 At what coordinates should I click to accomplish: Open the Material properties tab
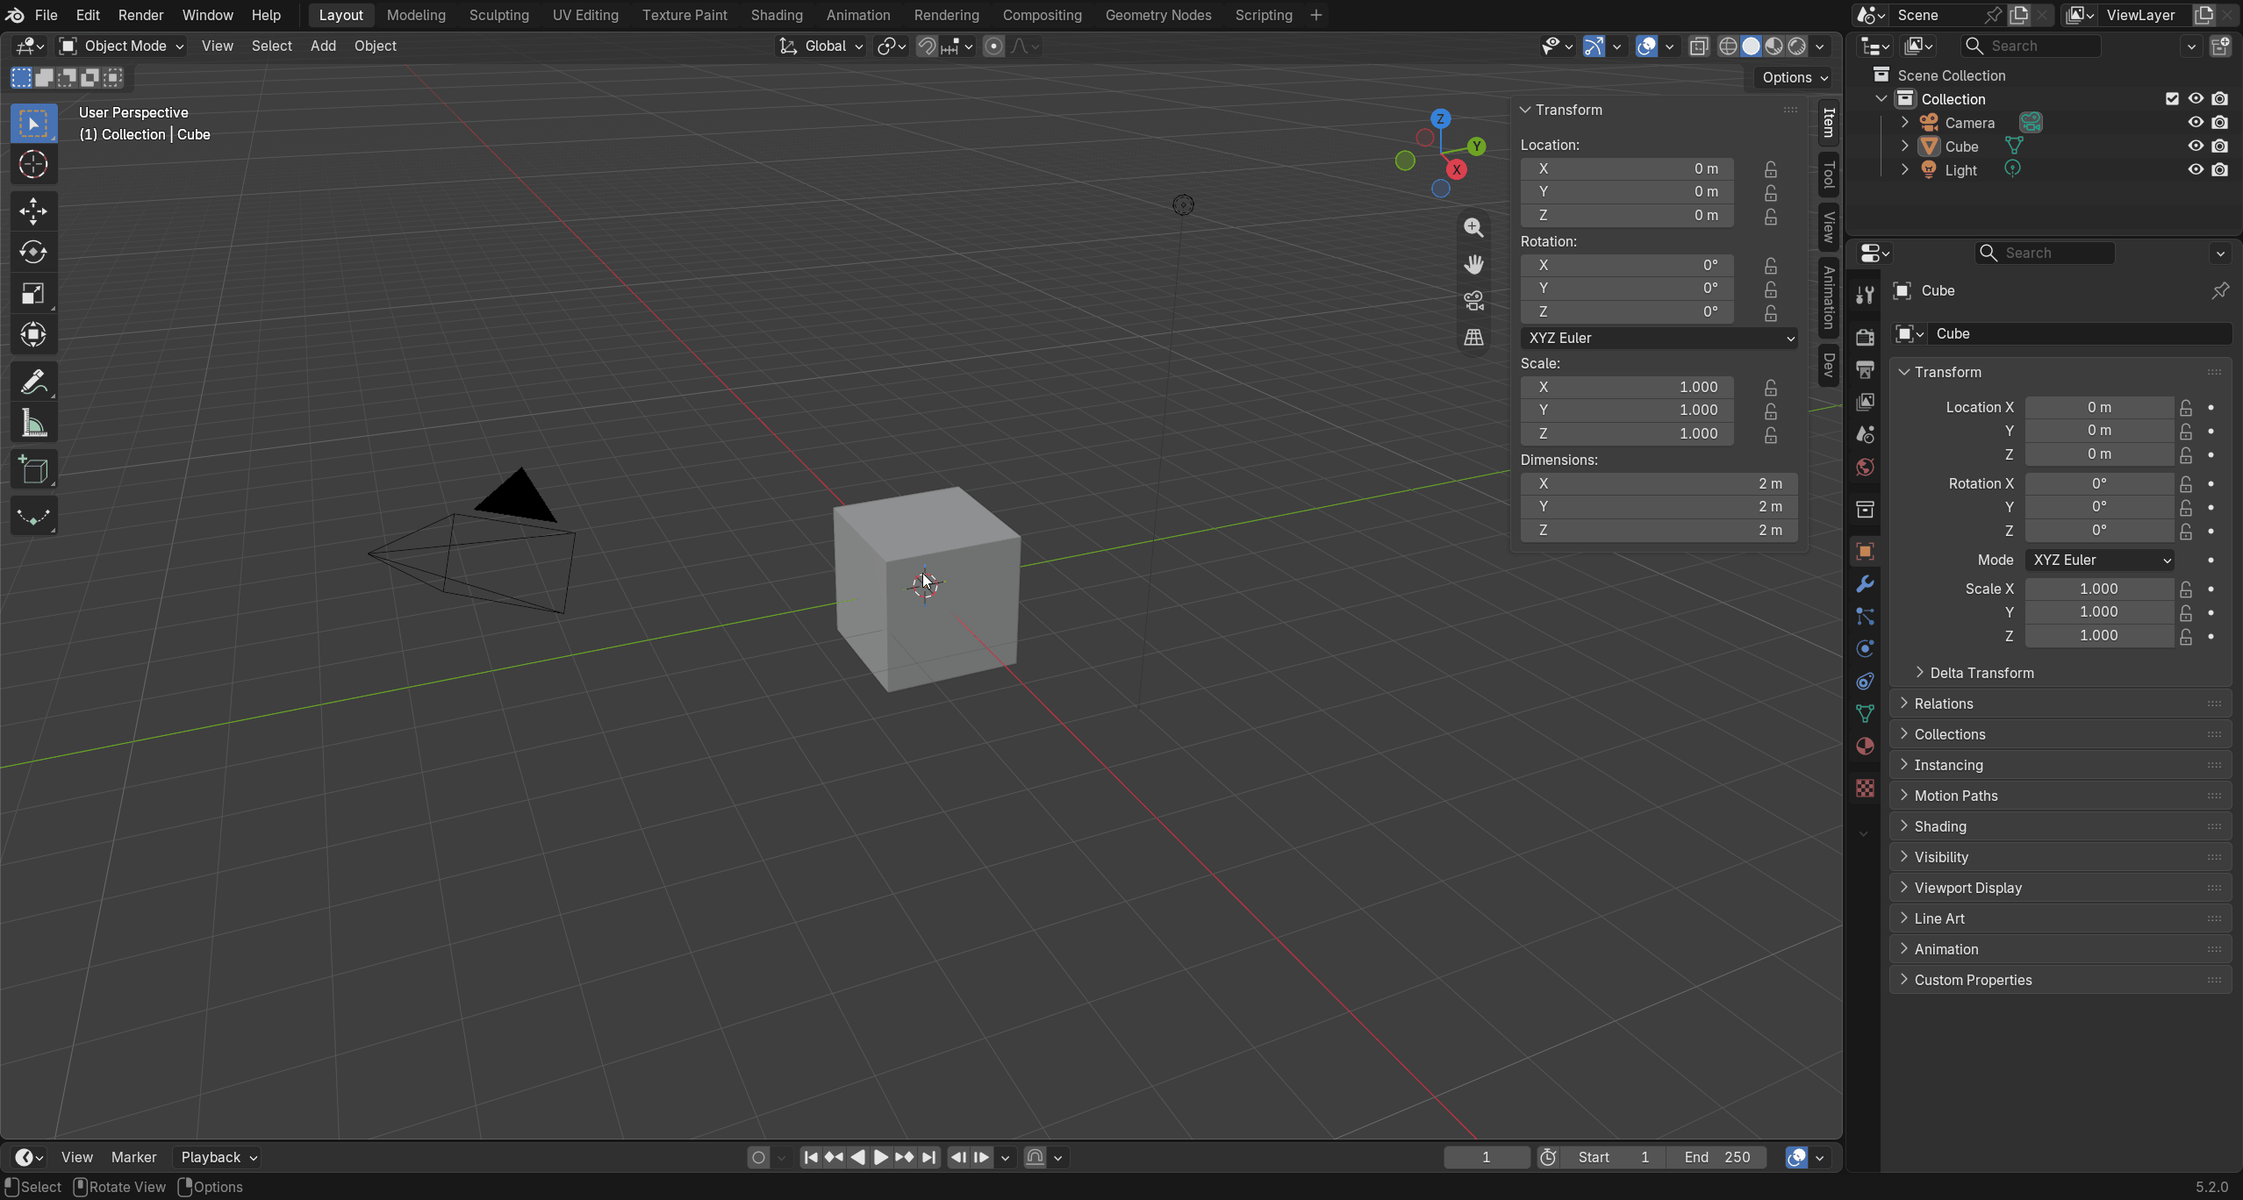(1865, 746)
